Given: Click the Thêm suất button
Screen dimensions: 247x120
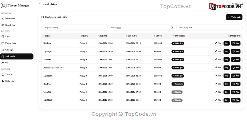Looking at the screenshot, I should point(234,17).
